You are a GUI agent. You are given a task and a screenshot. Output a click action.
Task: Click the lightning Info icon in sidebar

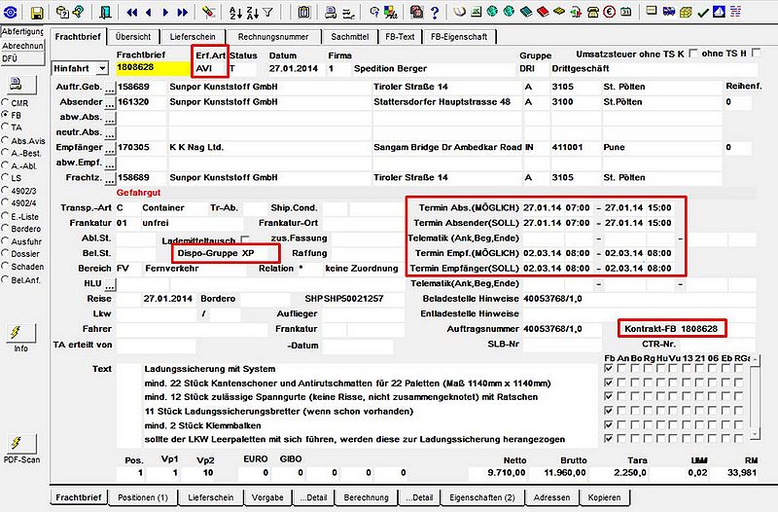coord(20,333)
